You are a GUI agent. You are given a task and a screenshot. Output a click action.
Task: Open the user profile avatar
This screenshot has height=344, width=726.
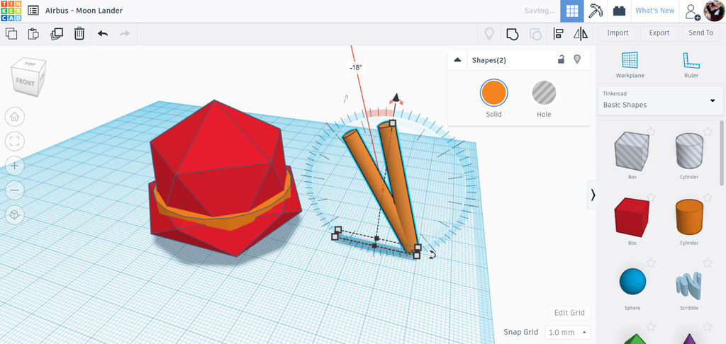point(715,11)
